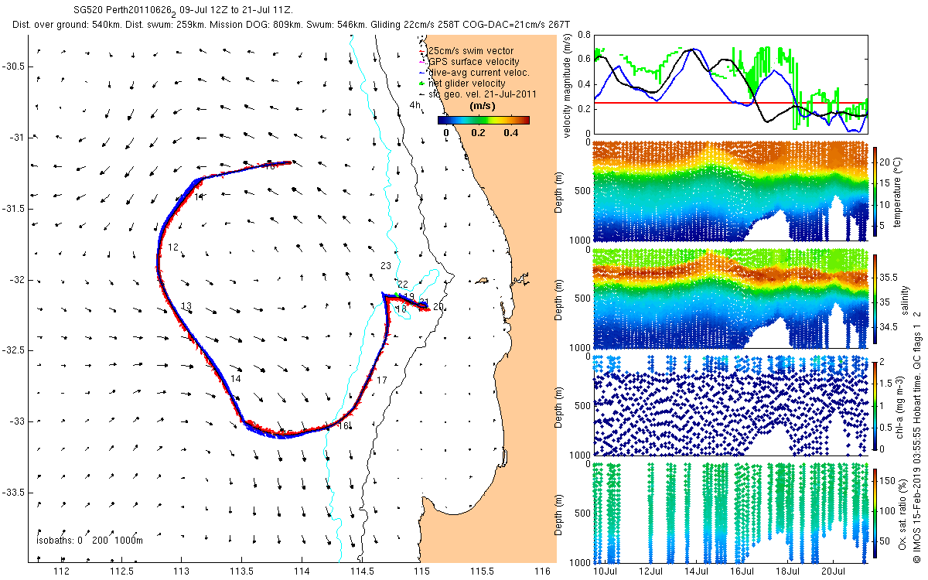Click the 116 longitude tick label
This screenshot has height=580, width=928.
click(x=542, y=571)
